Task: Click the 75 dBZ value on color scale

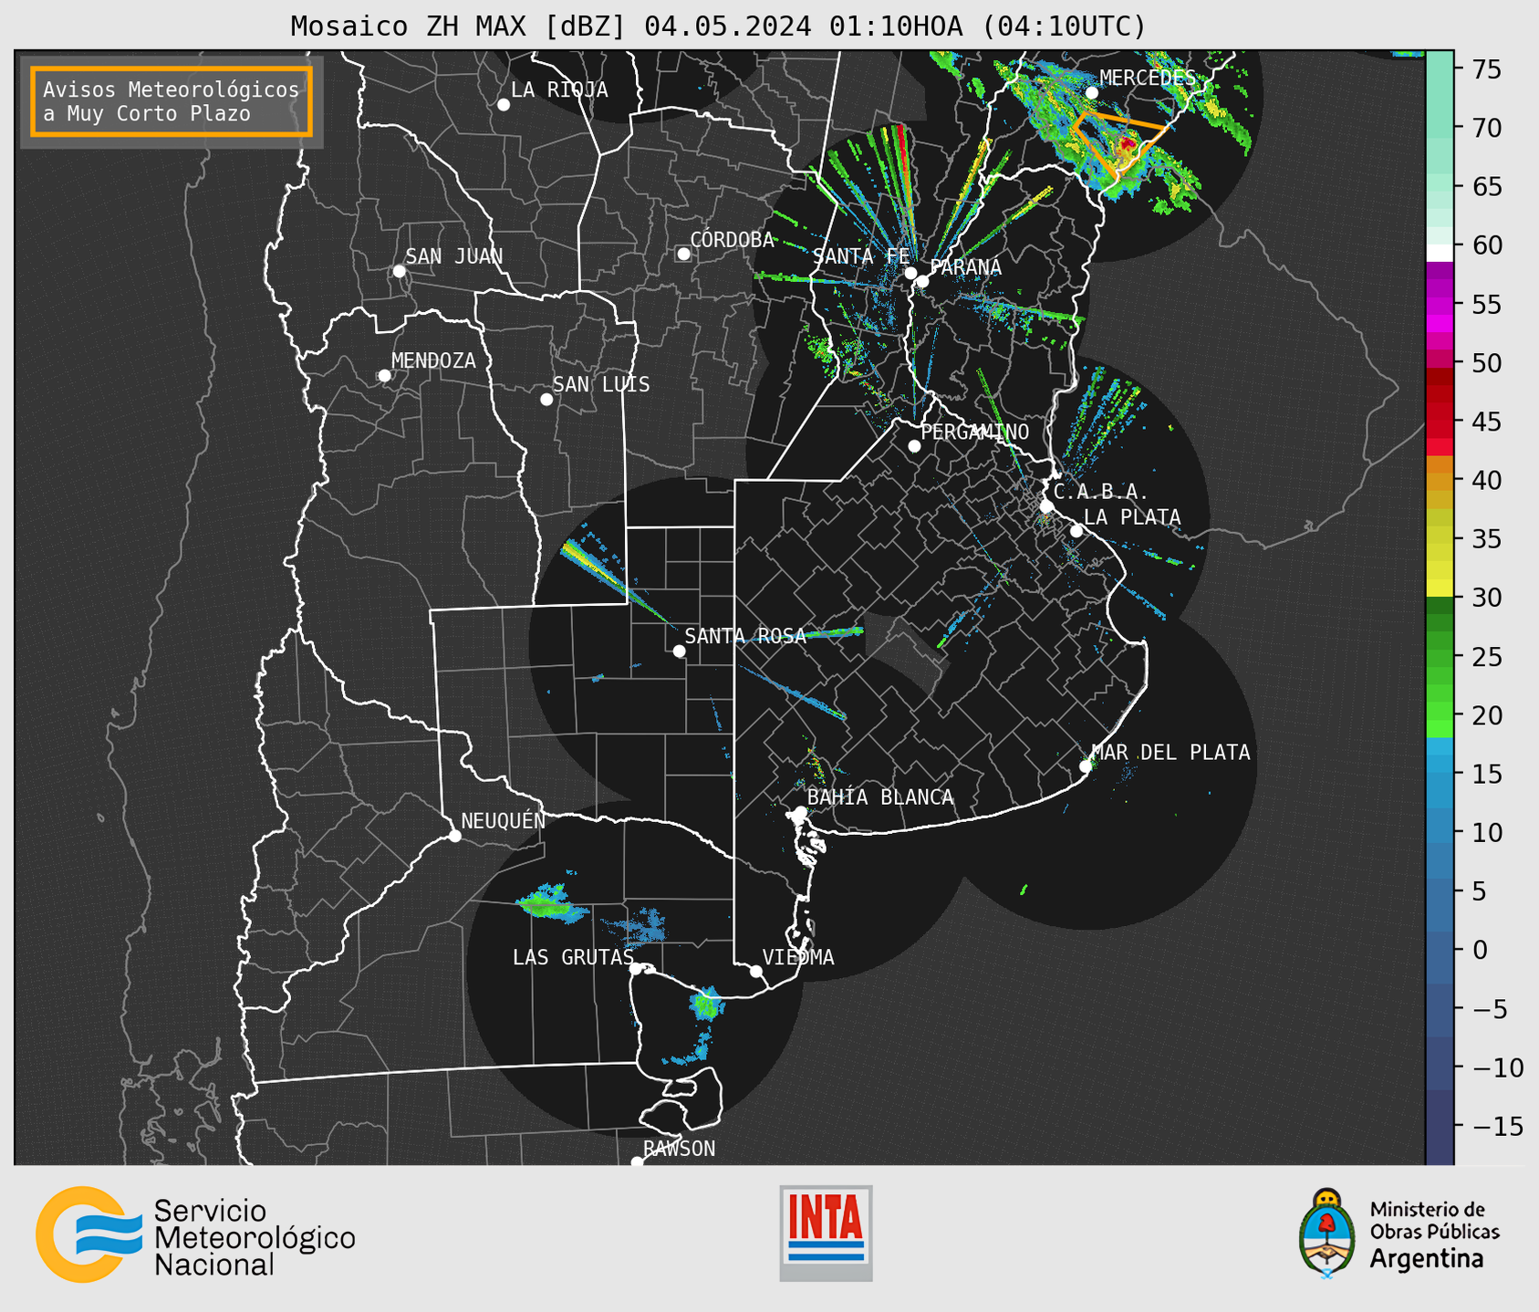Action: [x=1487, y=69]
